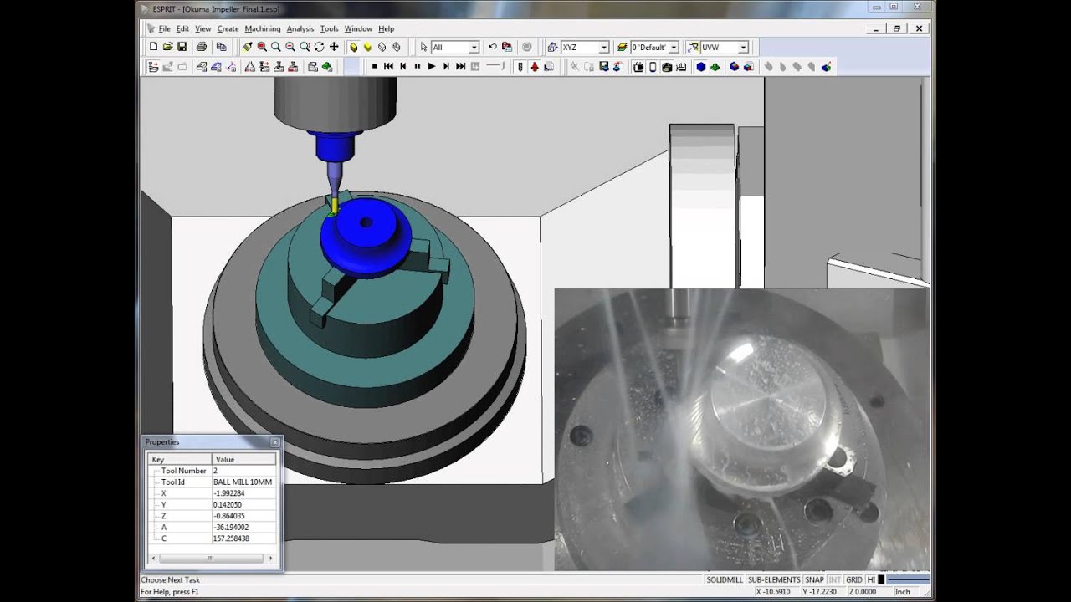Click the Zoom Out magnifier icon
The height and width of the screenshot is (602, 1071).
coord(290,47)
